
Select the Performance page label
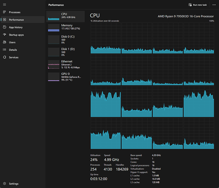16,20
